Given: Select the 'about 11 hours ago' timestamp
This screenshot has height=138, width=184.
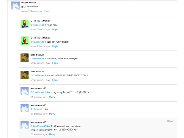Looking at the screenshot, I should point(32,11).
